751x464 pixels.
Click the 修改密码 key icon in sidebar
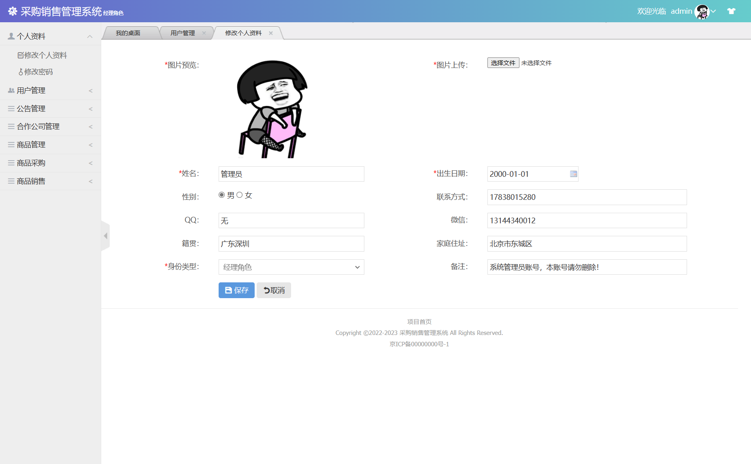coord(21,72)
